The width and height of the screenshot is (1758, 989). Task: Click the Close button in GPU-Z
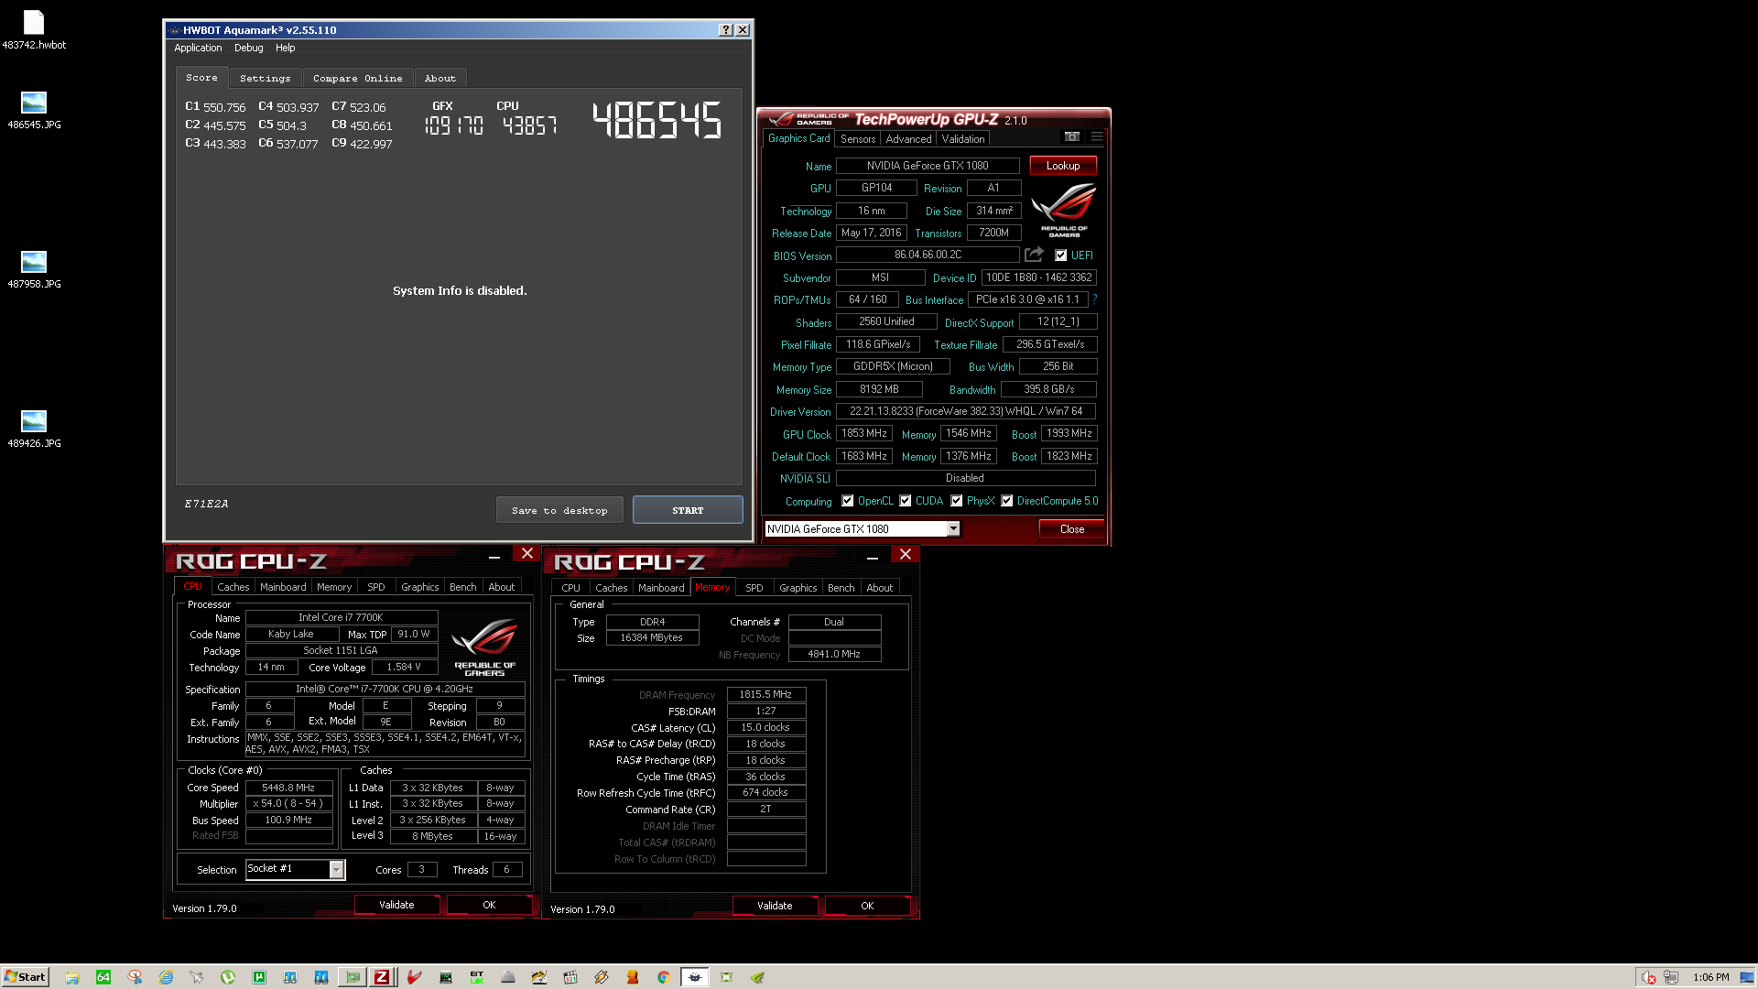[x=1071, y=529]
